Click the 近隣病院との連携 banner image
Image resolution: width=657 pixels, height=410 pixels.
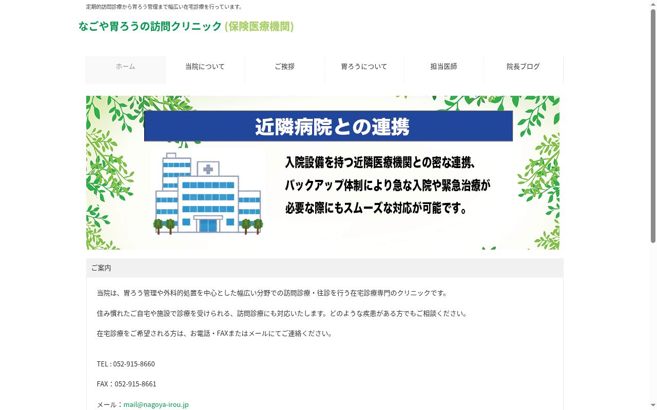tap(323, 173)
